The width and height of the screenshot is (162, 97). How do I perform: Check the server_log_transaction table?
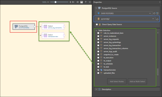pyautogui.click(x=98, y=45)
